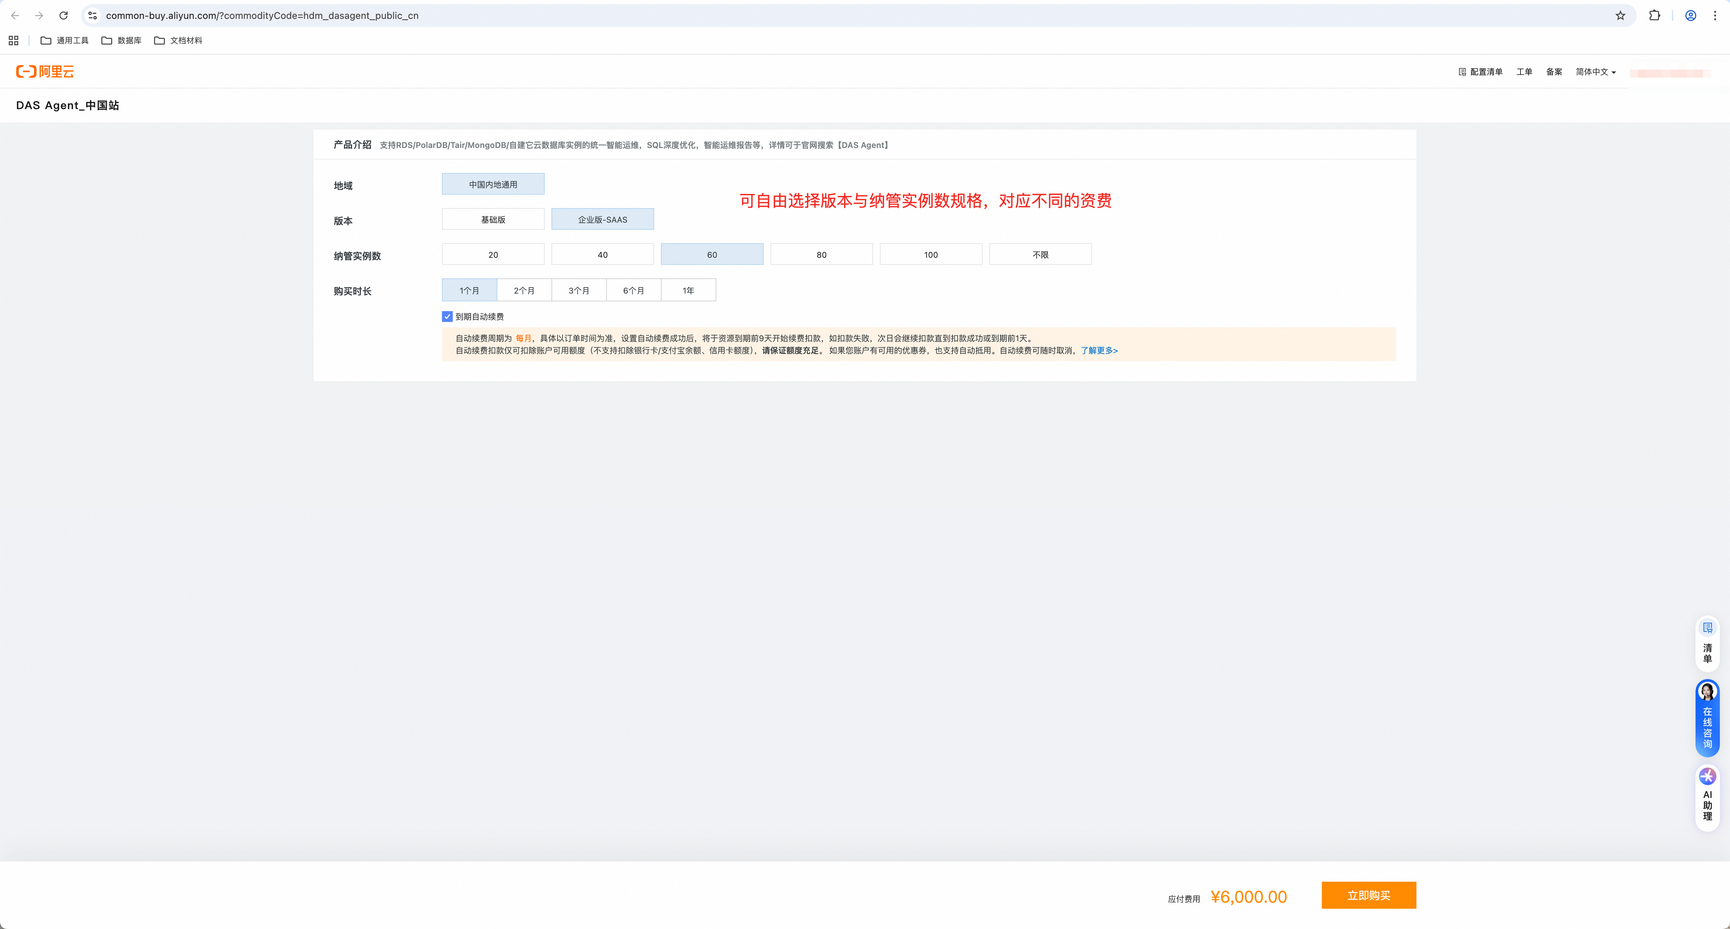Open 工单 in top navigation
1730x929 pixels.
(x=1524, y=72)
